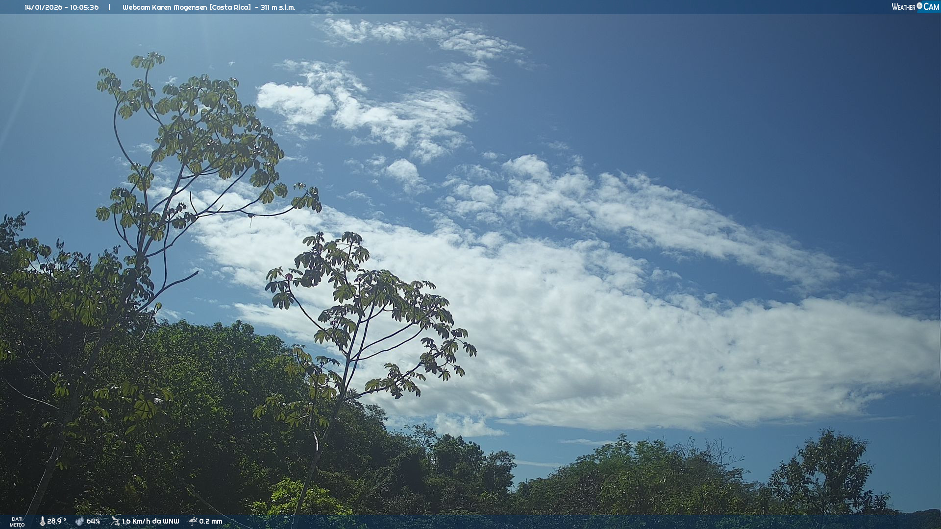
Task: Click the DATI METEO label
Action: click(17, 522)
